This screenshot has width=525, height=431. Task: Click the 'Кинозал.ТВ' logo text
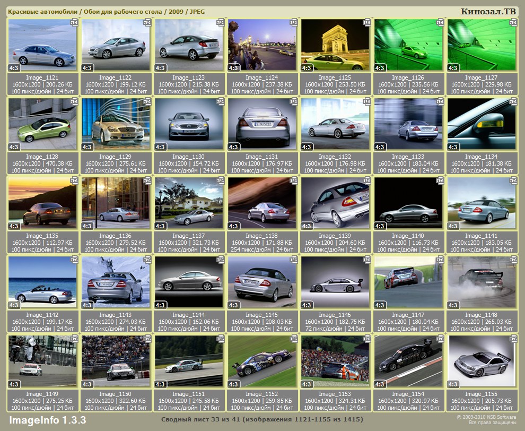pyautogui.click(x=488, y=11)
